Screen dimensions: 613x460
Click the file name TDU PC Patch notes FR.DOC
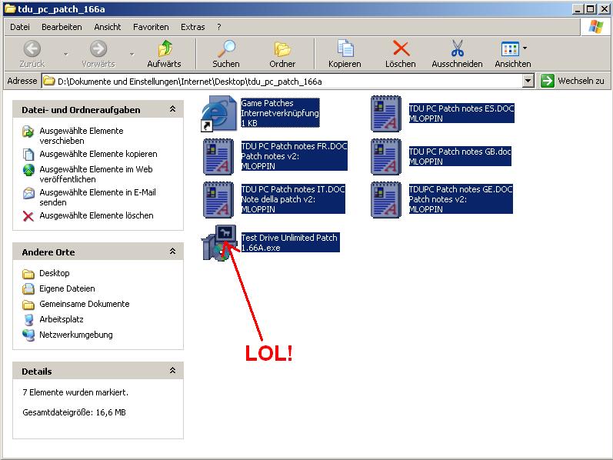[x=294, y=146]
